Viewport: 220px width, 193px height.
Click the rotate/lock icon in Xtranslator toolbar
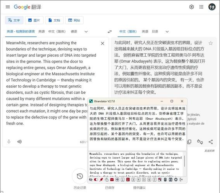click(x=107, y=180)
